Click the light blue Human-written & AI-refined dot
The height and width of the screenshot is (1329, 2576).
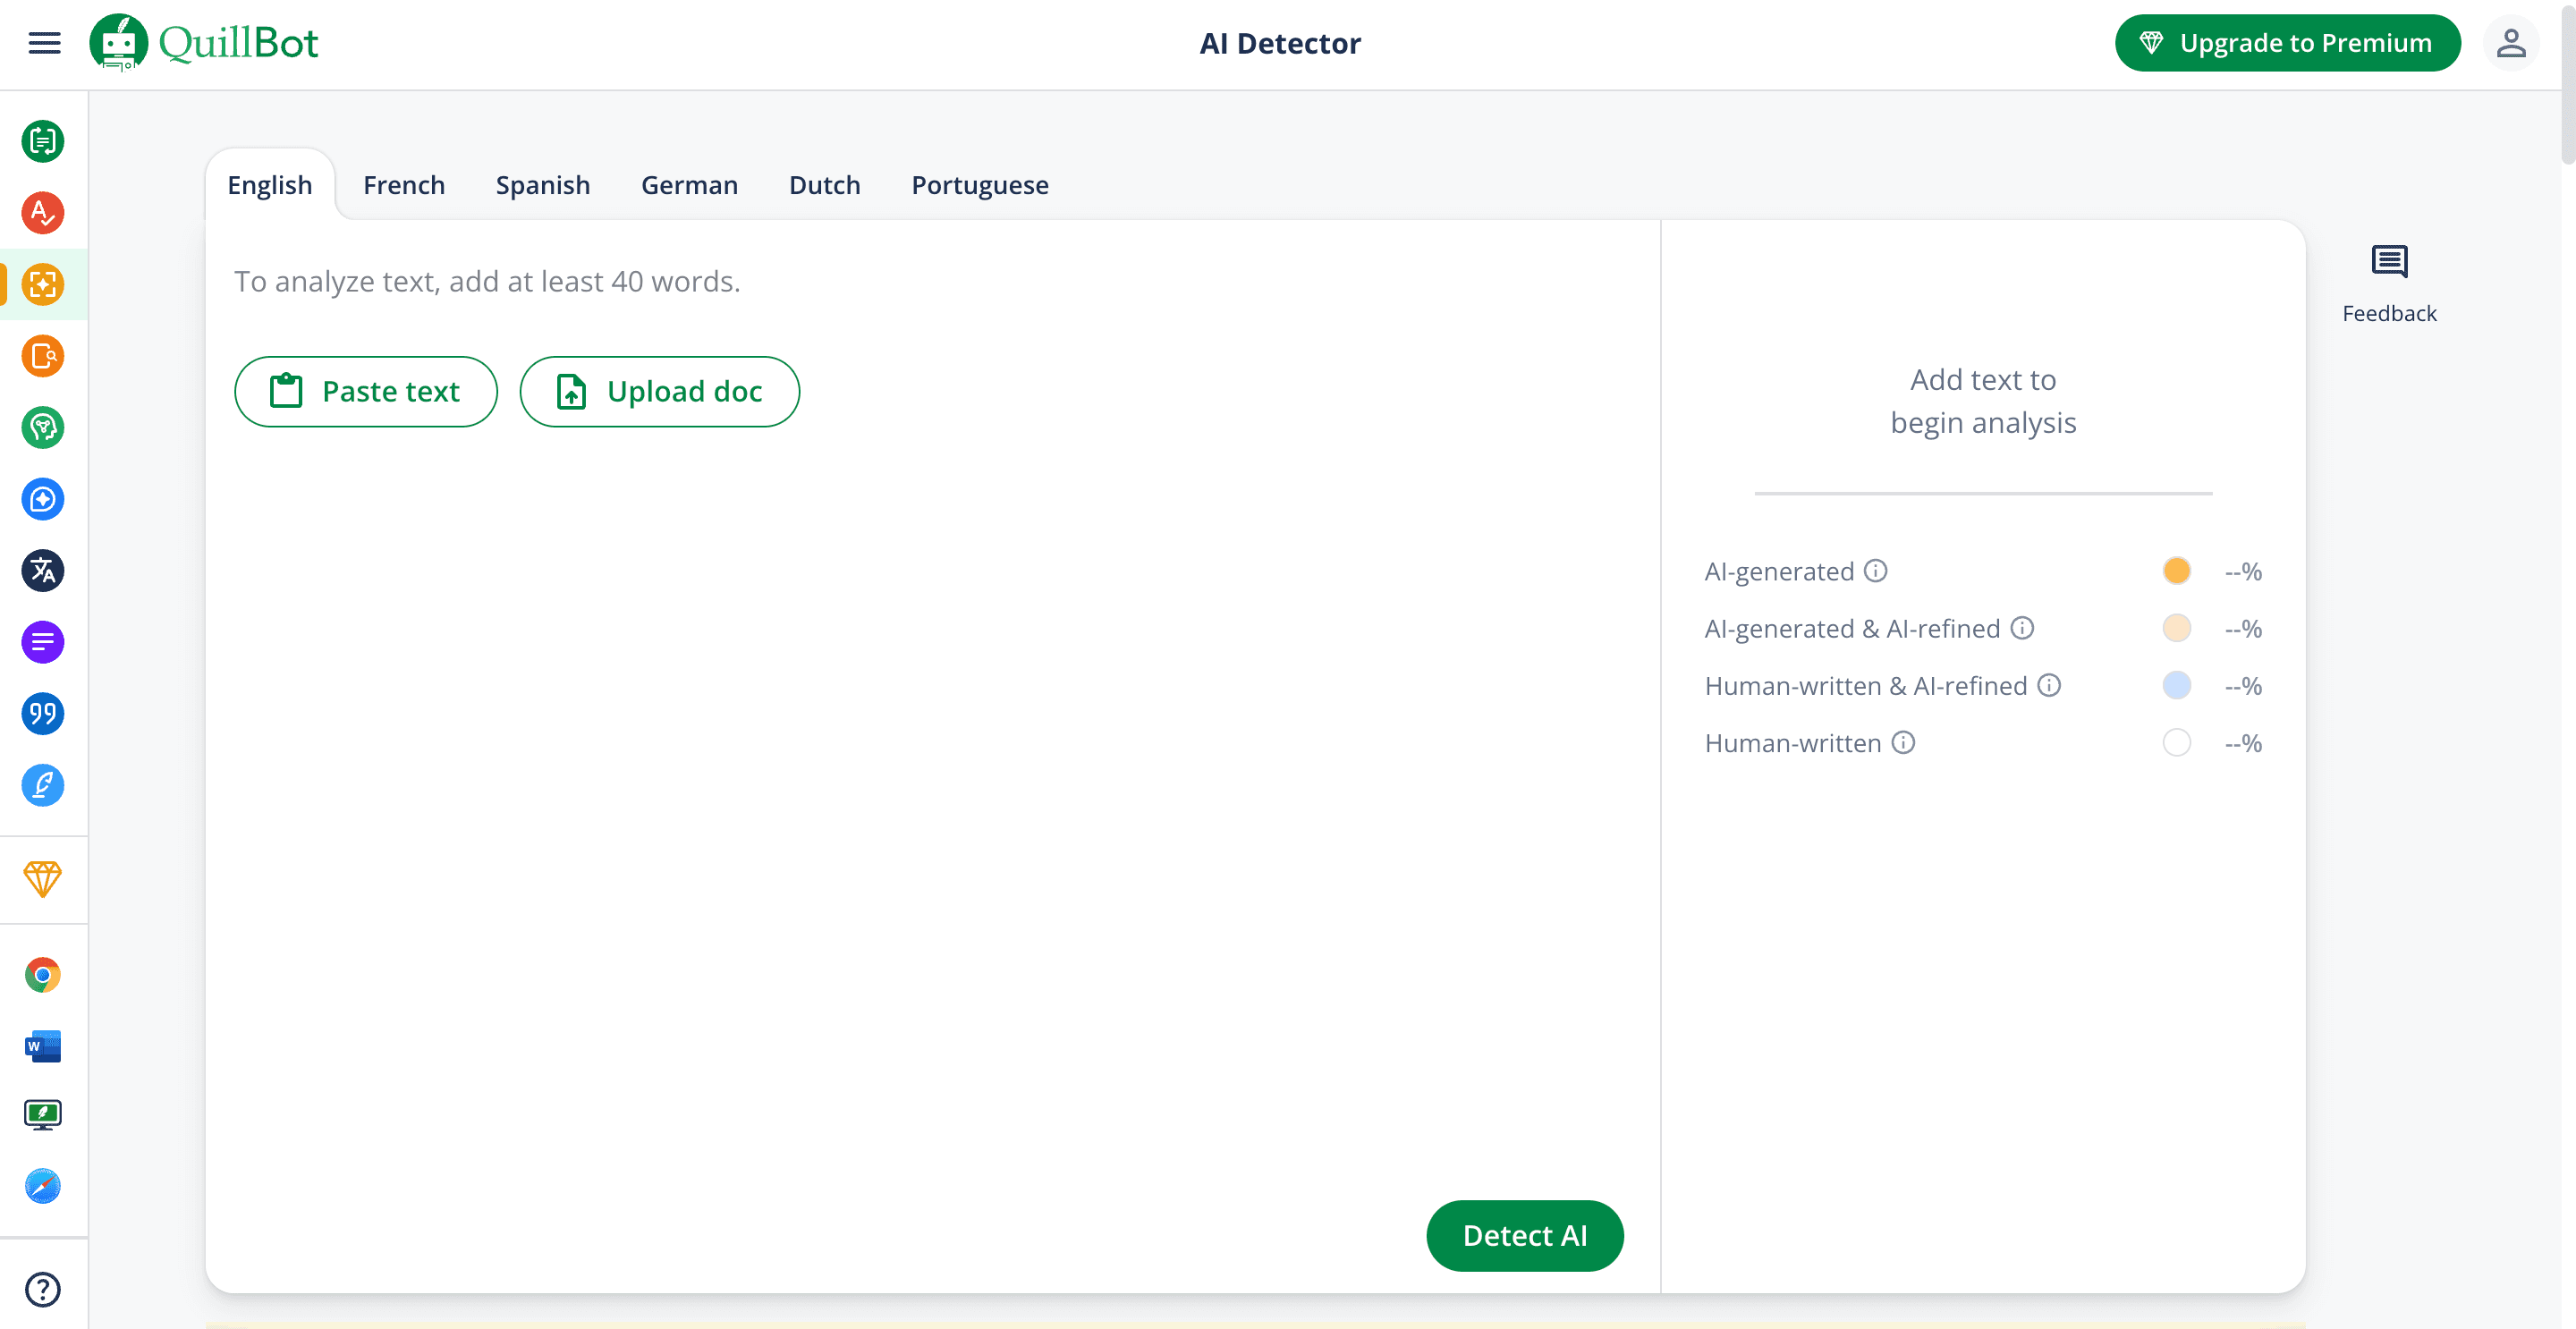point(2176,685)
